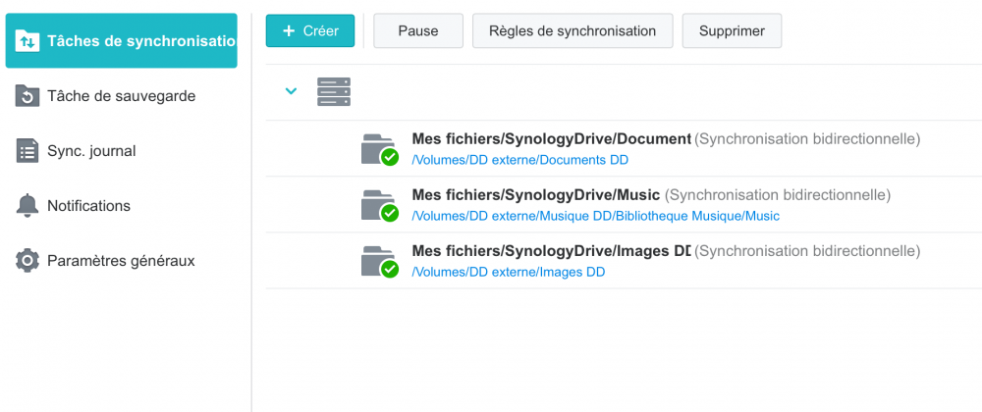Open Paramètres généraux section

coord(121,261)
